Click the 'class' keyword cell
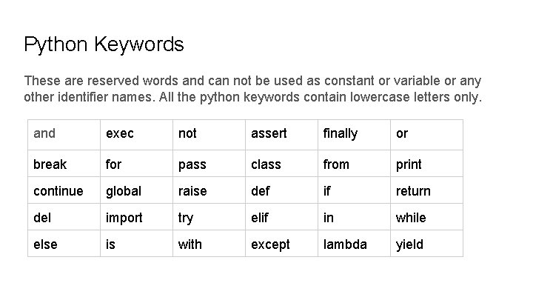The height and width of the screenshot is (300, 533). (x=282, y=164)
